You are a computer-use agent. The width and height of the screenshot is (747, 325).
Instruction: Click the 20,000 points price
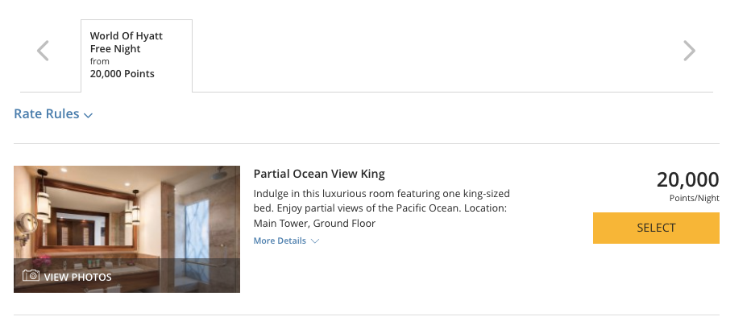(687, 180)
